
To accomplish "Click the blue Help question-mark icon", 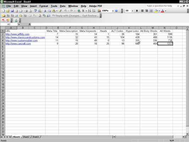I will point(116,11).
